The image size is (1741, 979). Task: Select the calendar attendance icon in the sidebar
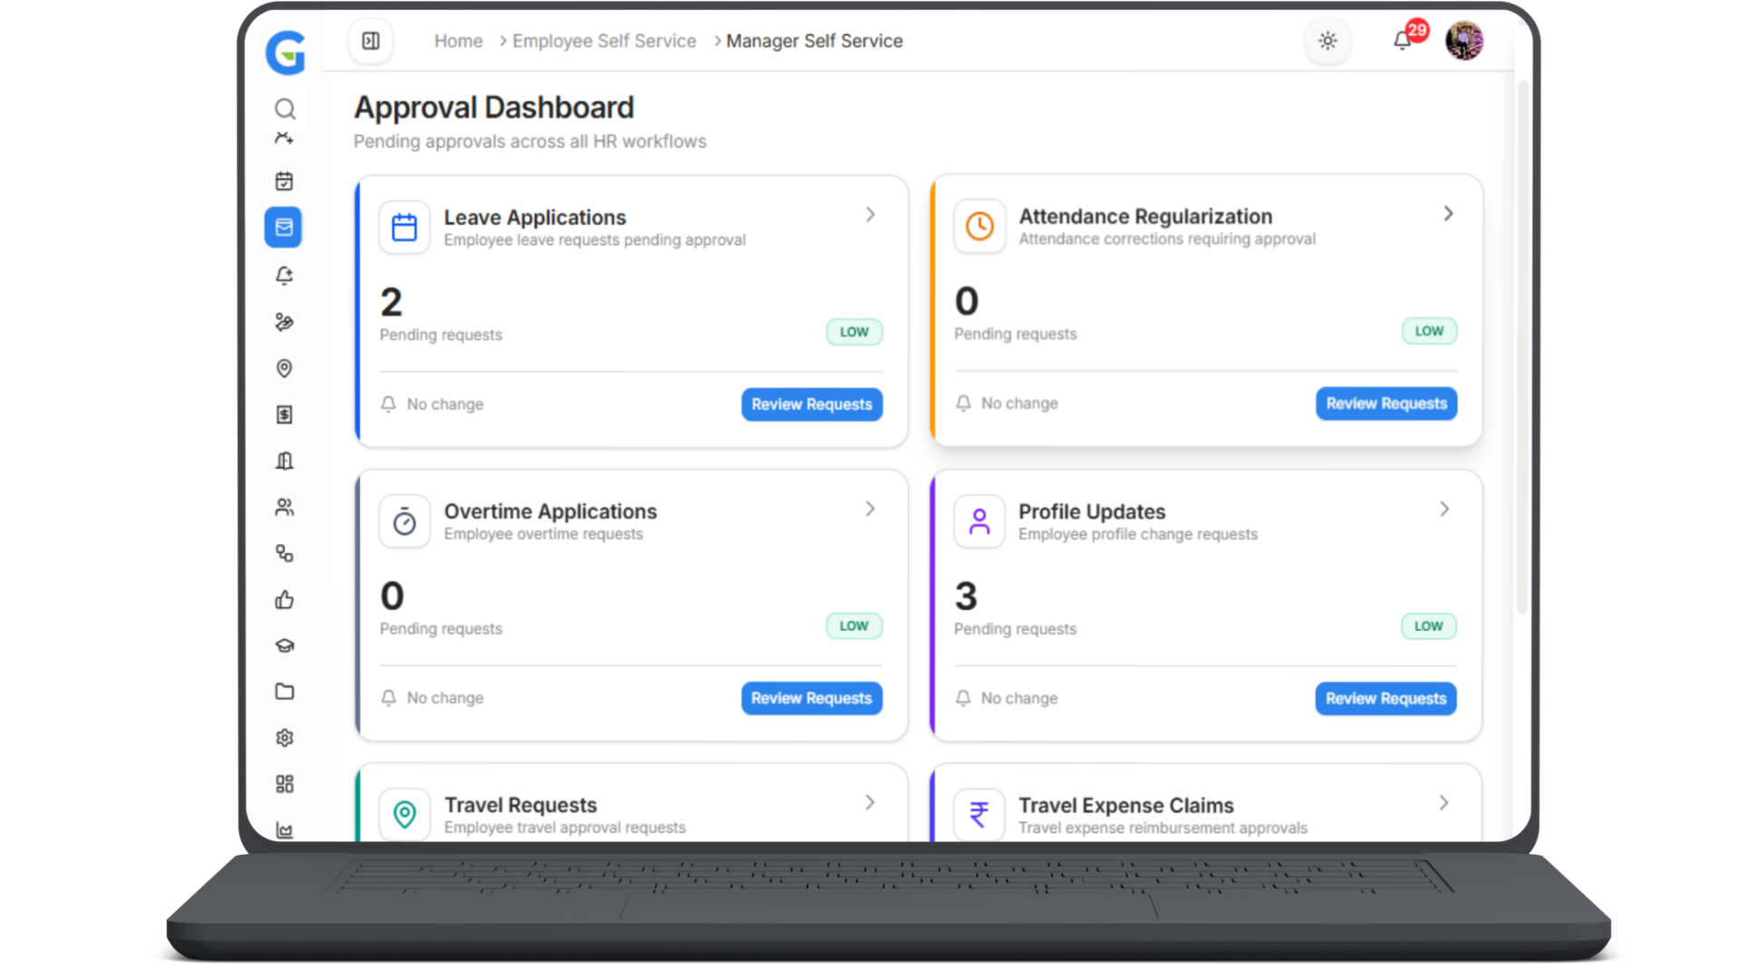[284, 180]
